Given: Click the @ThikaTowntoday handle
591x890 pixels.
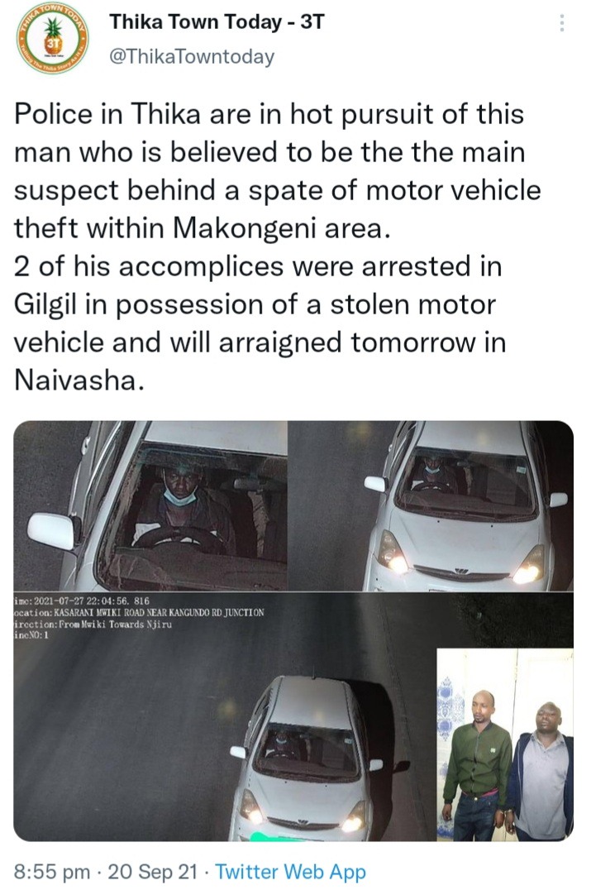Looking at the screenshot, I should [192, 57].
